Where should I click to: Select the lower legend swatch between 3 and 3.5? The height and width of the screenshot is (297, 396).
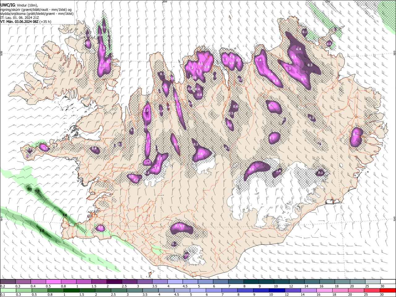(135, 290)
